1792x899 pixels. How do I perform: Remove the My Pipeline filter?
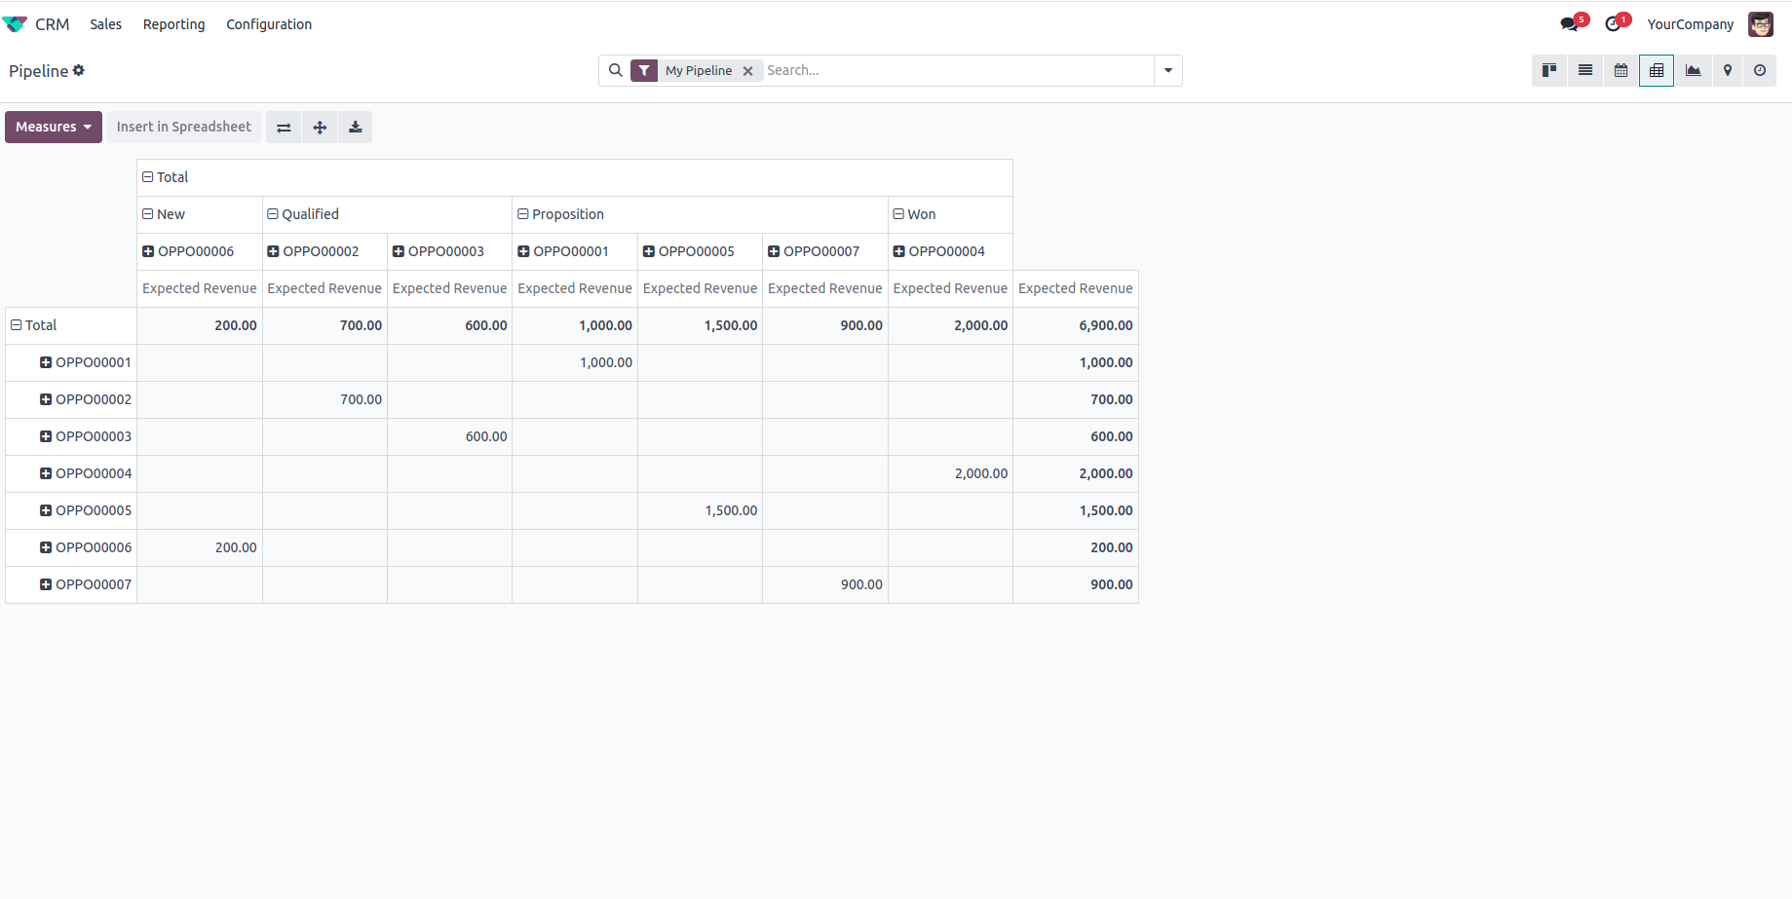click(748, 71)
